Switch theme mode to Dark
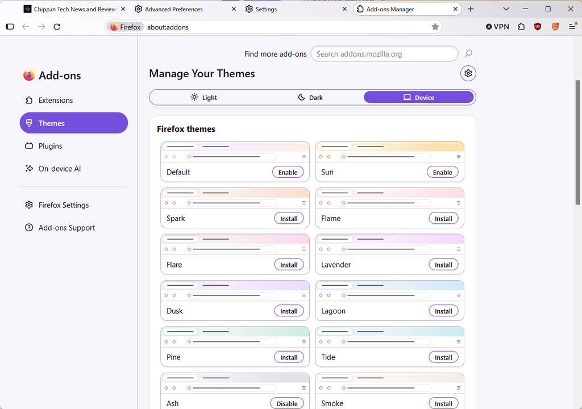 [x=310, y=98]
